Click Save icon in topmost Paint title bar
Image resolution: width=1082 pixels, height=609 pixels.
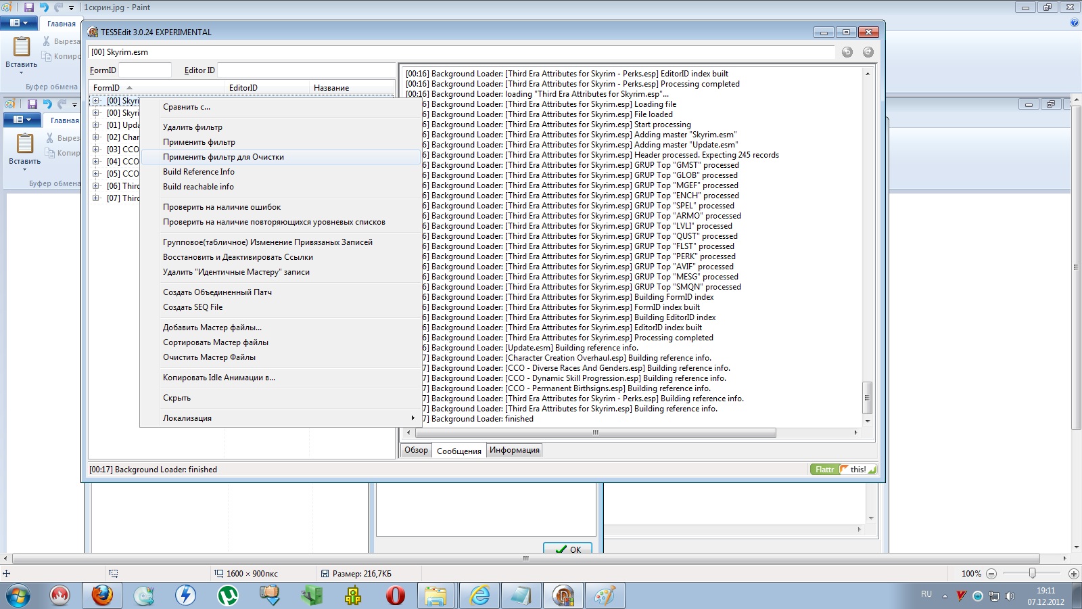click(28, 7)
